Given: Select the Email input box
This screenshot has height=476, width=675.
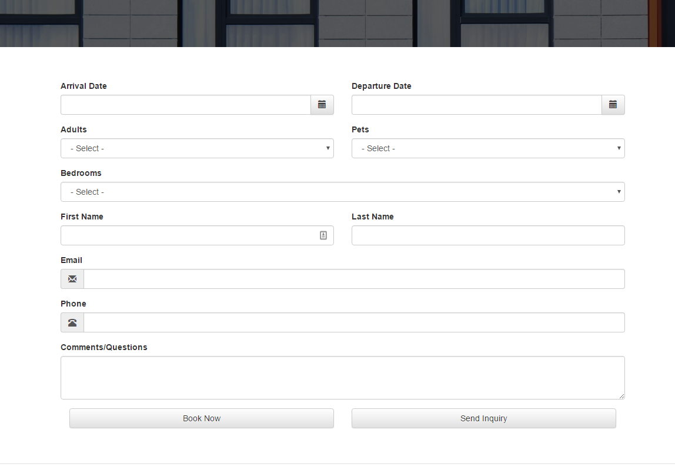Looking at the screenshot, I should (354, 279).
